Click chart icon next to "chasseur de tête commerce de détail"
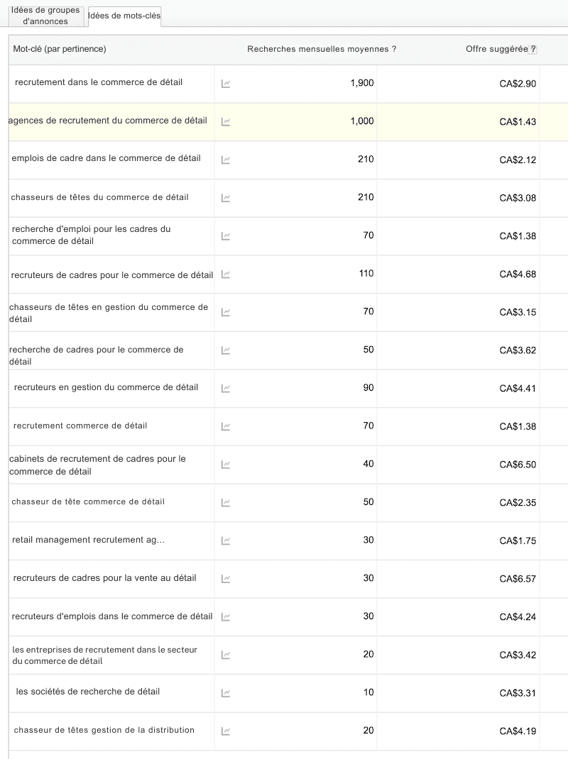568x759 pixels. pyautogui.click(x=226, y=502)
